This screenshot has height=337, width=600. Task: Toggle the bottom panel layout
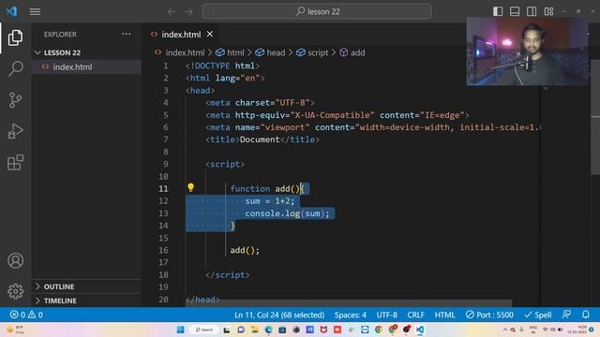click(515, 11)
